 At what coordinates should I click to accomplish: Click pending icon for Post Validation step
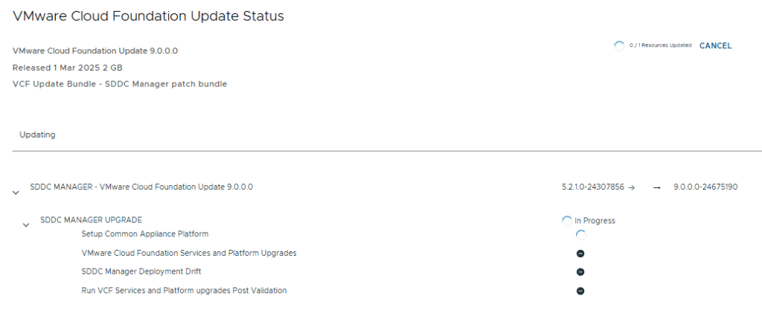pos(580,291)
